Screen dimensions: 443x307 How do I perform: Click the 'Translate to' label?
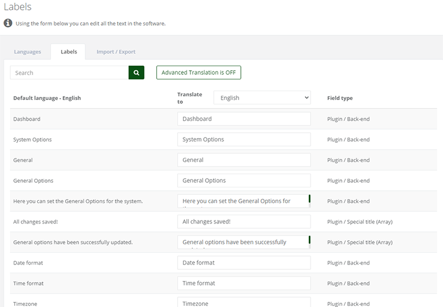190,98
